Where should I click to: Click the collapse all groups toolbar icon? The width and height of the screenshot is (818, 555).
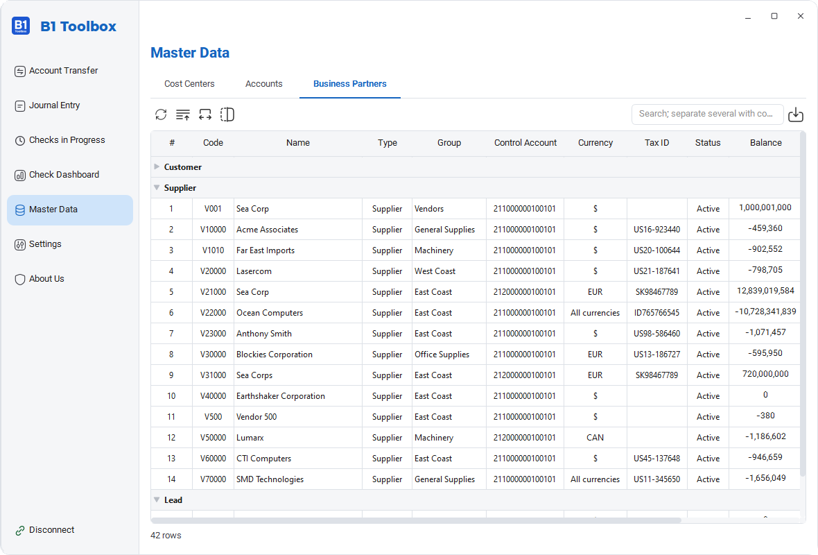pos(182,114)
